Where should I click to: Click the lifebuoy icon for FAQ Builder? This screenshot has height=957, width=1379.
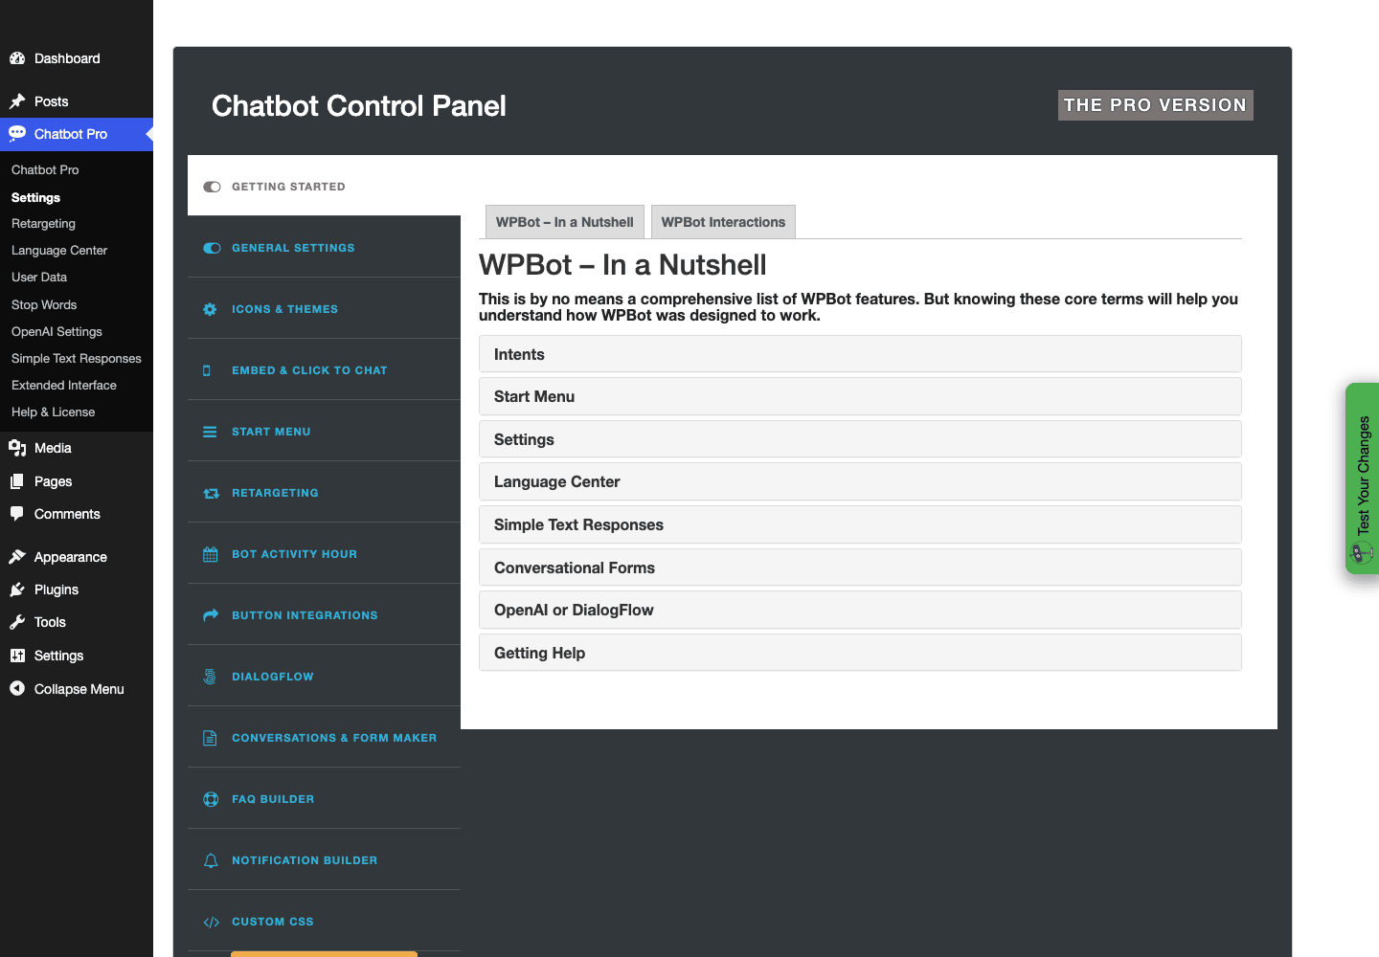211,799
